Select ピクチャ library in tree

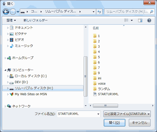(x=21, y=34)
